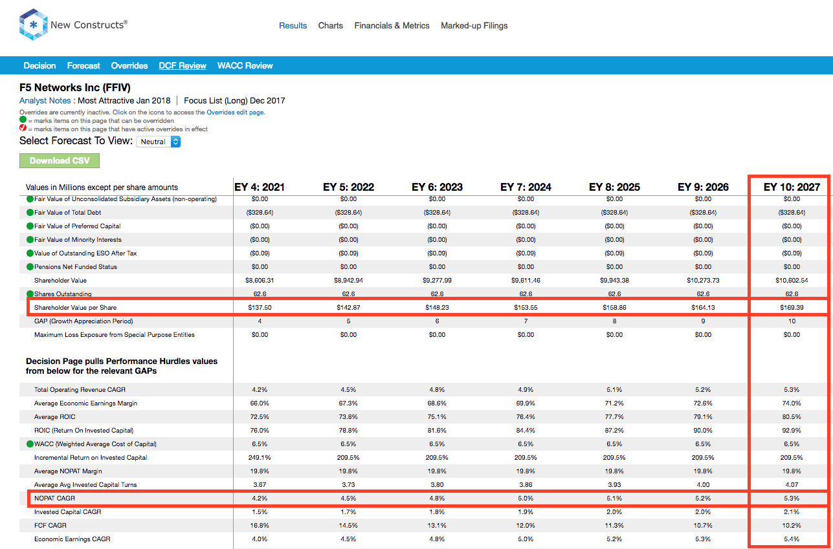Switch to the DCF Review tab
This screenshot has width=833, height=549.
183,65
